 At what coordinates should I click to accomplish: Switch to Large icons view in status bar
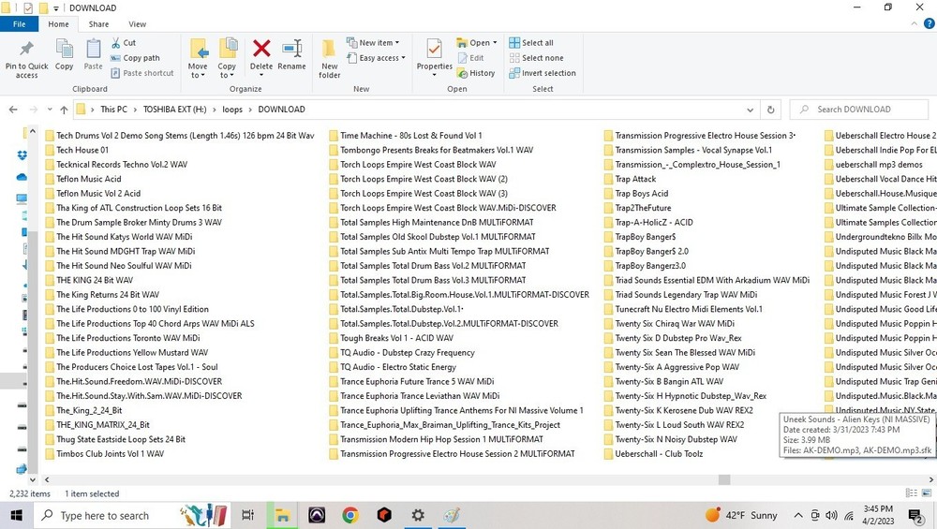tap(927, 493)
